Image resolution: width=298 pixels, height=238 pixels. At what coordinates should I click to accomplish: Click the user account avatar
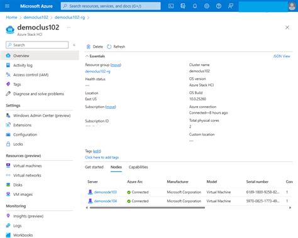[x=292, y=6]
